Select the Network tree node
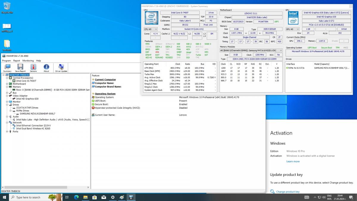Viewport: 357px width, 201px height. pyautogui.click(x=17, y=123)
